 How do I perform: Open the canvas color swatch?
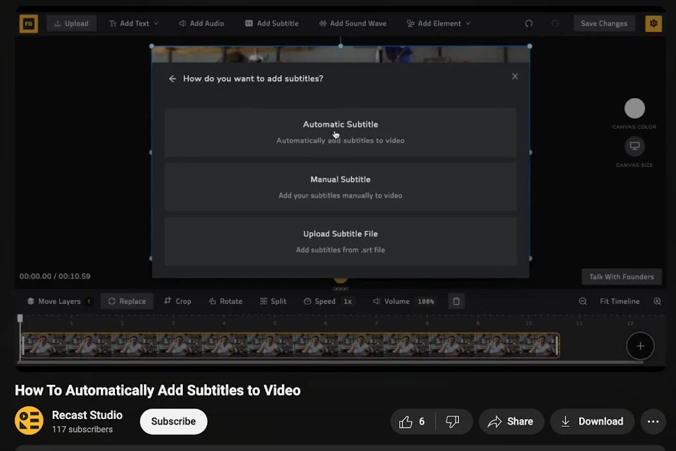point(634,108)
